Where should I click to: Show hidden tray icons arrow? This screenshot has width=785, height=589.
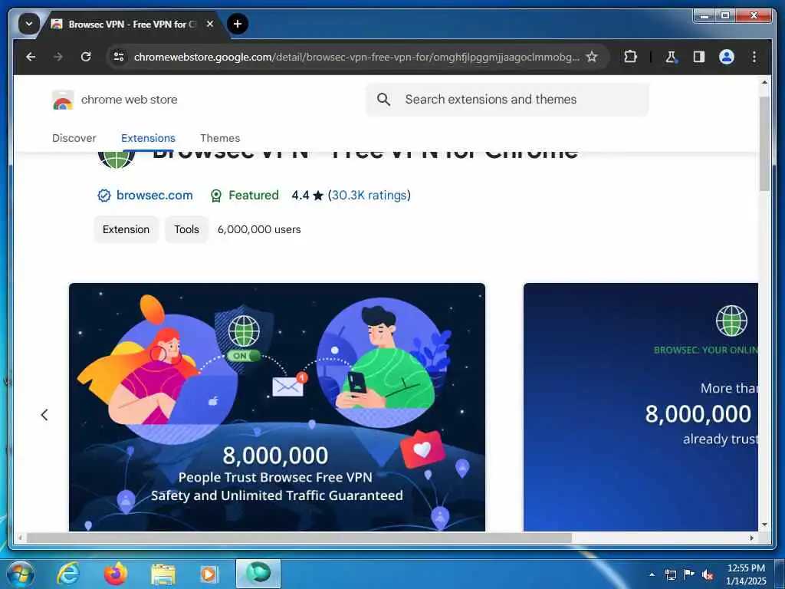652,574
